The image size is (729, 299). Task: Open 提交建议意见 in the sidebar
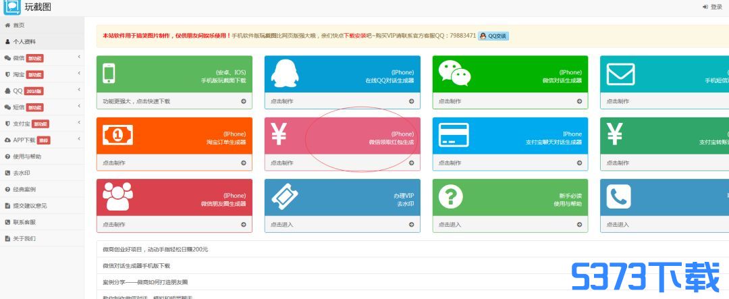[42, 206]
